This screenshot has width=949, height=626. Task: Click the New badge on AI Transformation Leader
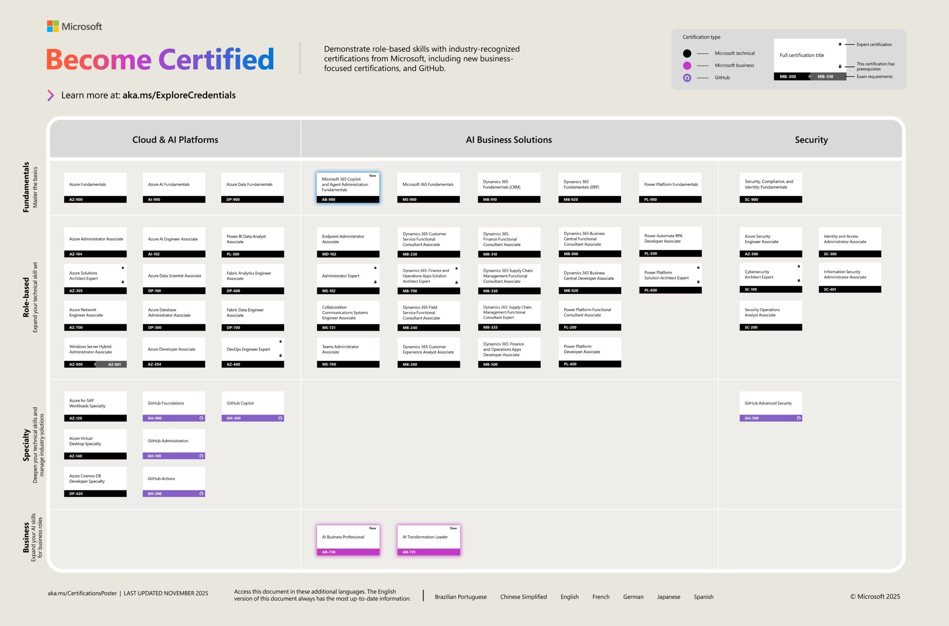click(x=453, y=528)
